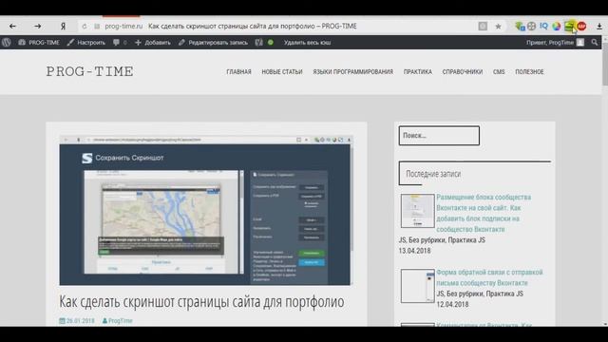Viewport: 608px width, 342px height.
Task: Open the gray square icon beside the bookmark star
Action: tap(483, 27)
